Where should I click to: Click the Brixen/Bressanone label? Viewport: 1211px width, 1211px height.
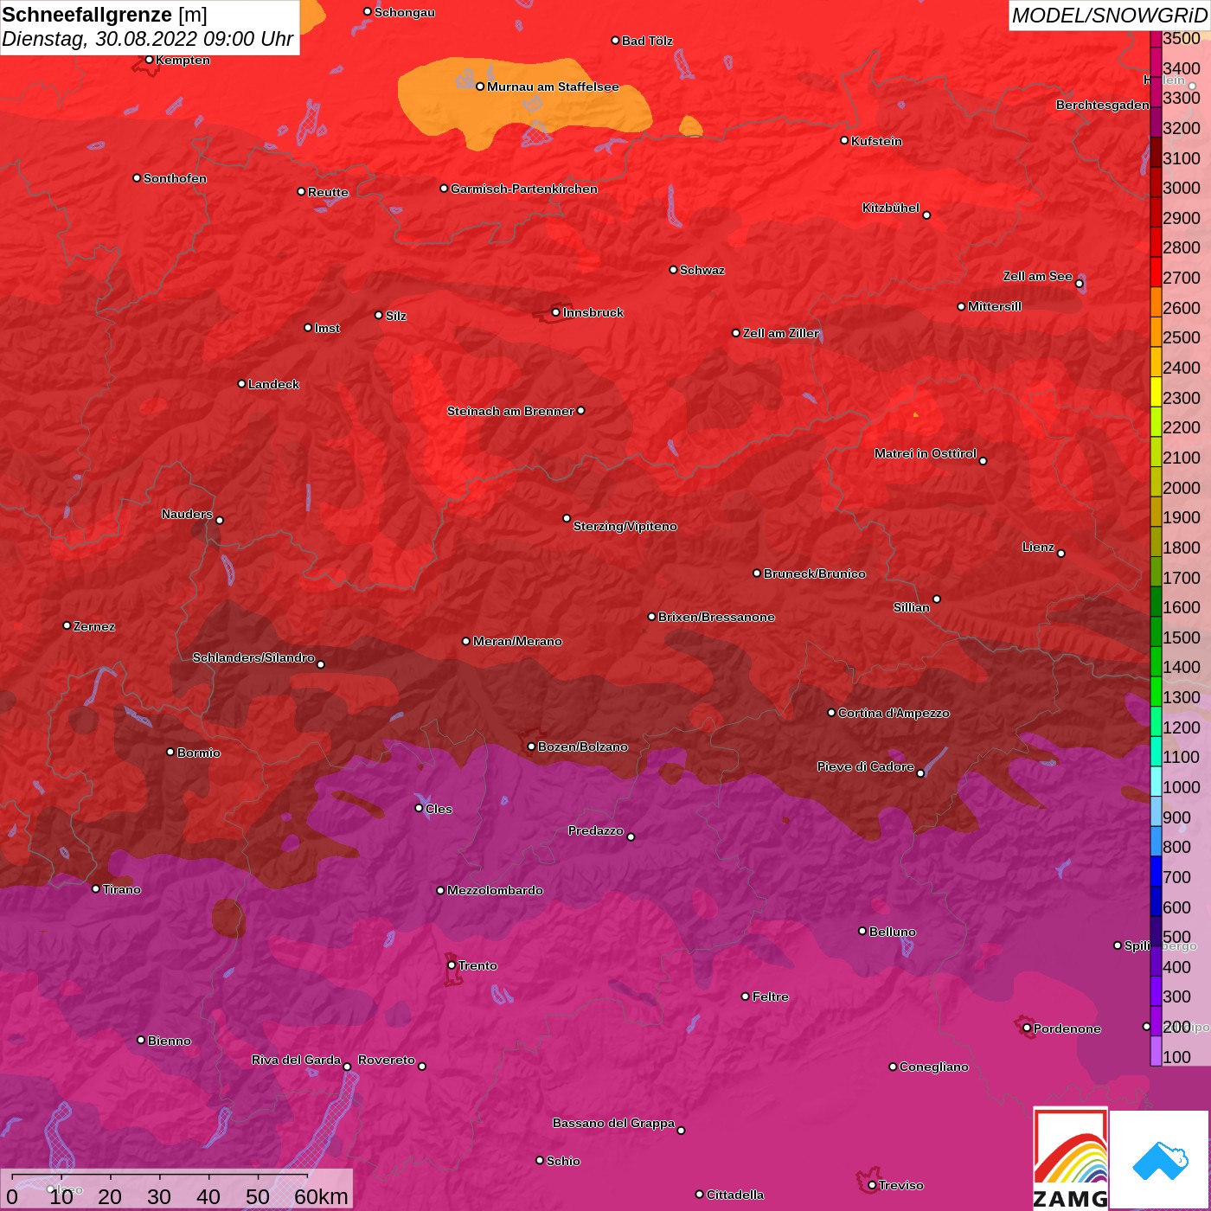pyautogui.click(x=716, y=617)
